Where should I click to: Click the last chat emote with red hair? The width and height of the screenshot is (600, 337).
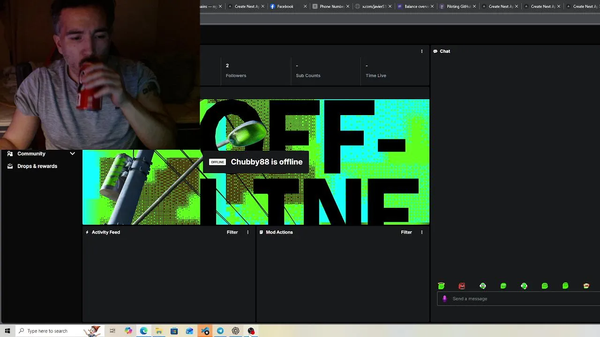tap(586, 286)
